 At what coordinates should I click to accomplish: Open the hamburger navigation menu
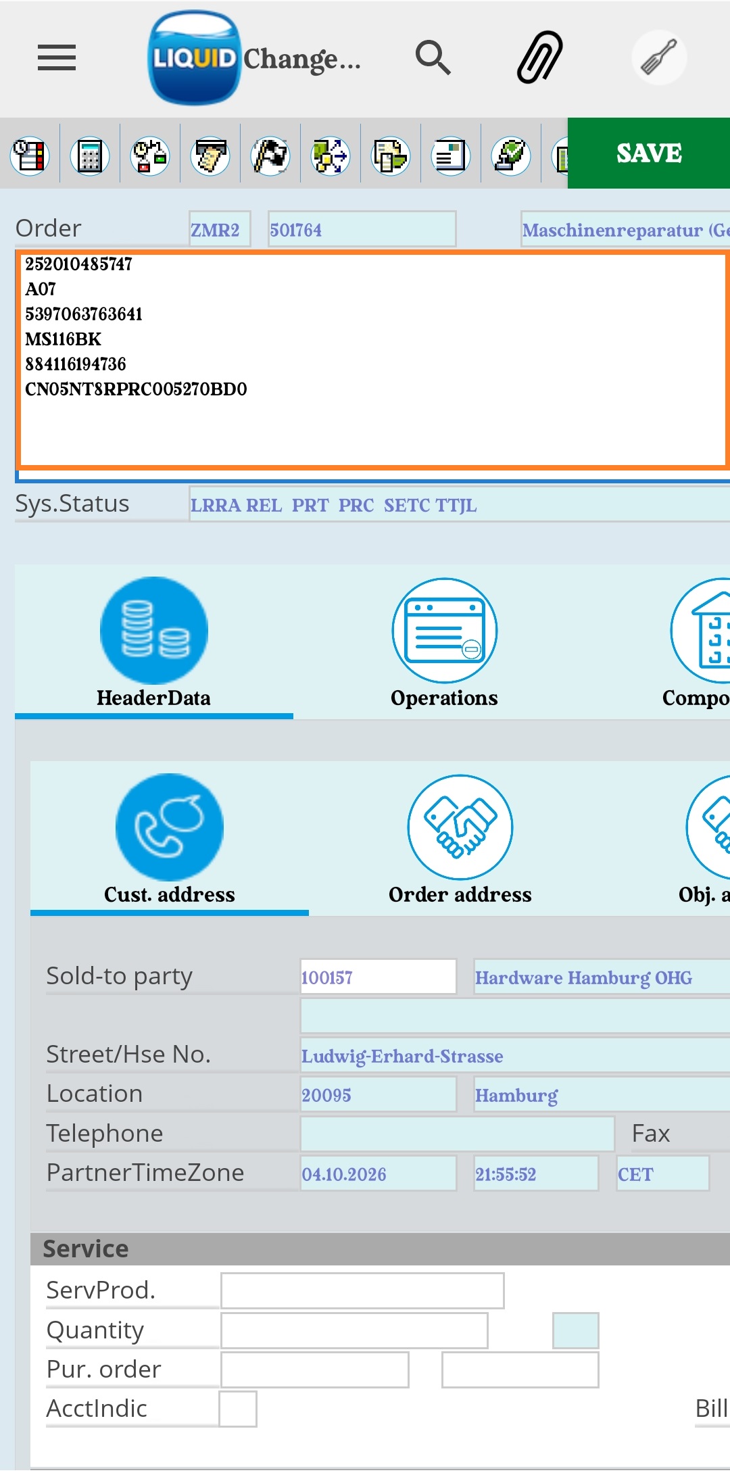tap(57, 57)
